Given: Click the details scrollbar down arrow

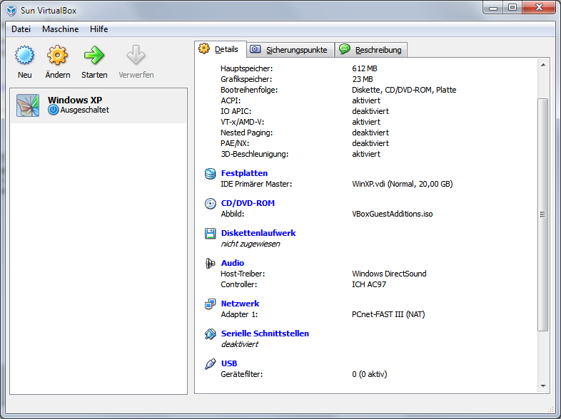Looking at the screenshot, I should pyautogui.click(x=543, y=386).
